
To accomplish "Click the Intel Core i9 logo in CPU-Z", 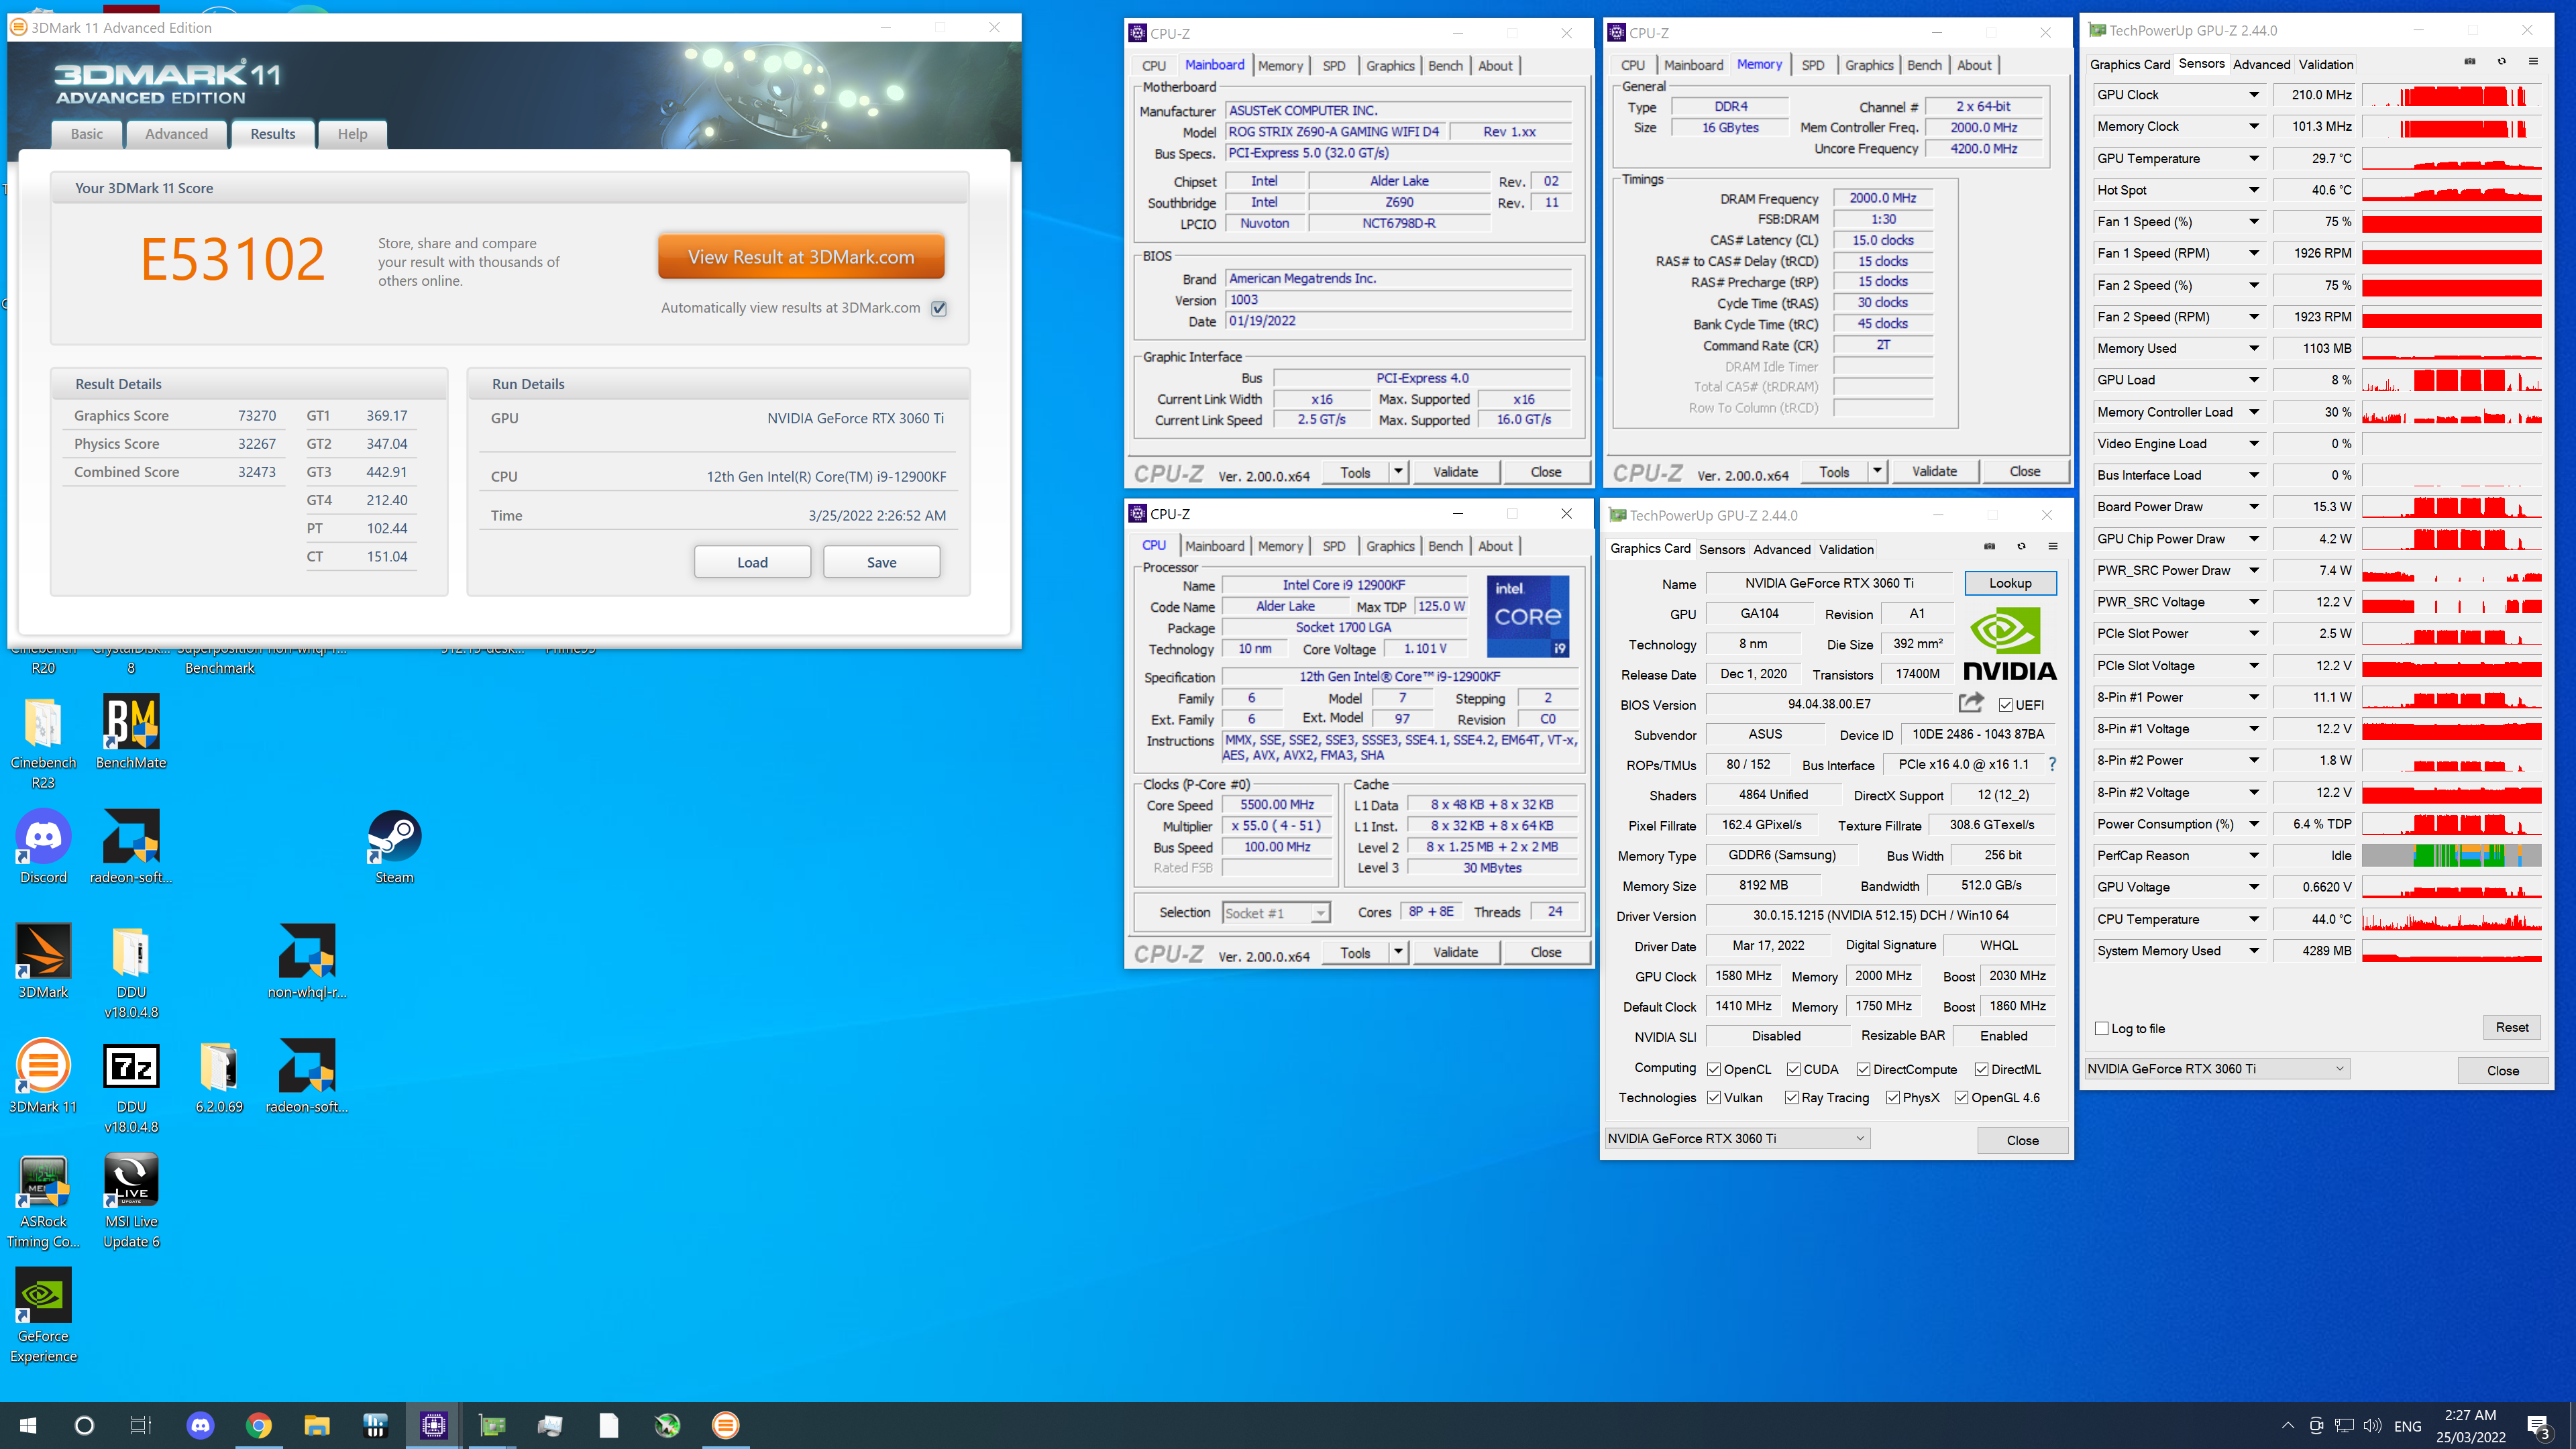I will point(1527,617).
